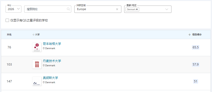This screenshot has width=212, height=92.
Task: Remove the Denmark country tag
Action: [137, 9]
